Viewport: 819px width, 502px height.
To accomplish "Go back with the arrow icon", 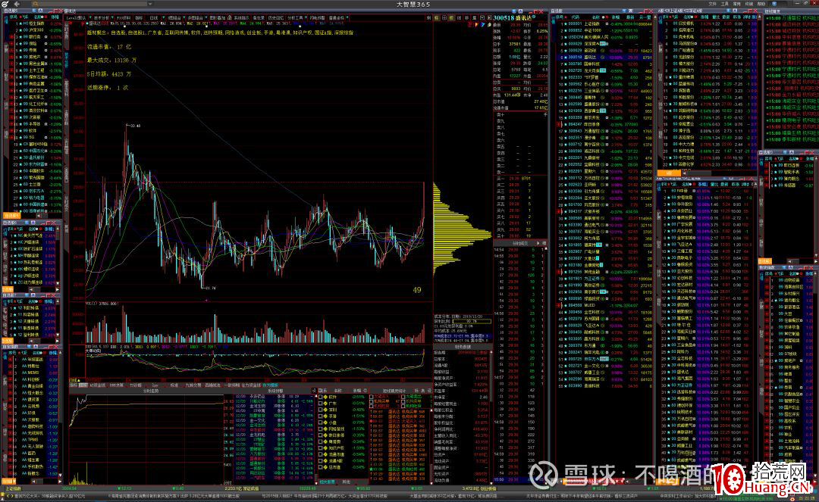I will click(17, 4).
